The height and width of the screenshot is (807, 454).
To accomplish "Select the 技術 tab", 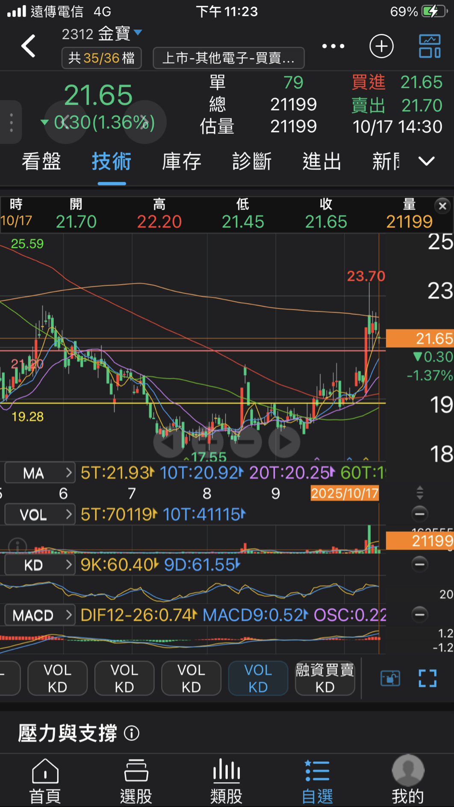I will [112, 162].
